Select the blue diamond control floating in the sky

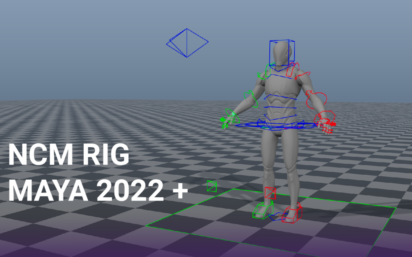187,43
